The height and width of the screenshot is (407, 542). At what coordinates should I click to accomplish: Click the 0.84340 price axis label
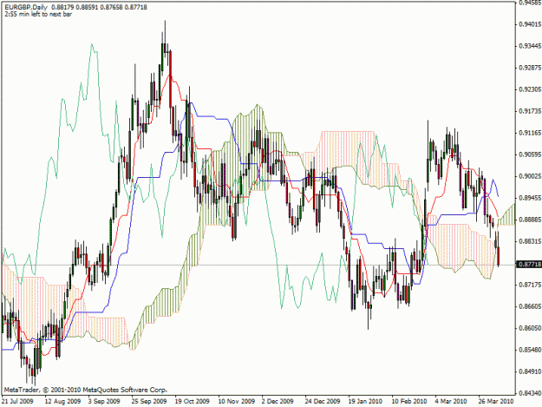tap(530, 393)
